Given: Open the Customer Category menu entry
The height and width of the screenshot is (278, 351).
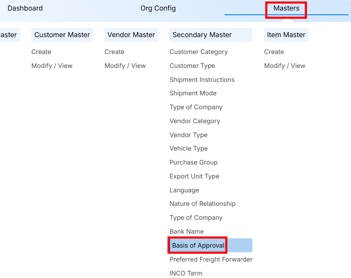Looking at the screenshot, I should point(198,52).
